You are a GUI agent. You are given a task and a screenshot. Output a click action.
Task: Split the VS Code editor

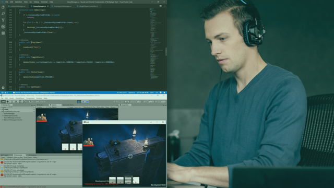click(x=160, y=6)
